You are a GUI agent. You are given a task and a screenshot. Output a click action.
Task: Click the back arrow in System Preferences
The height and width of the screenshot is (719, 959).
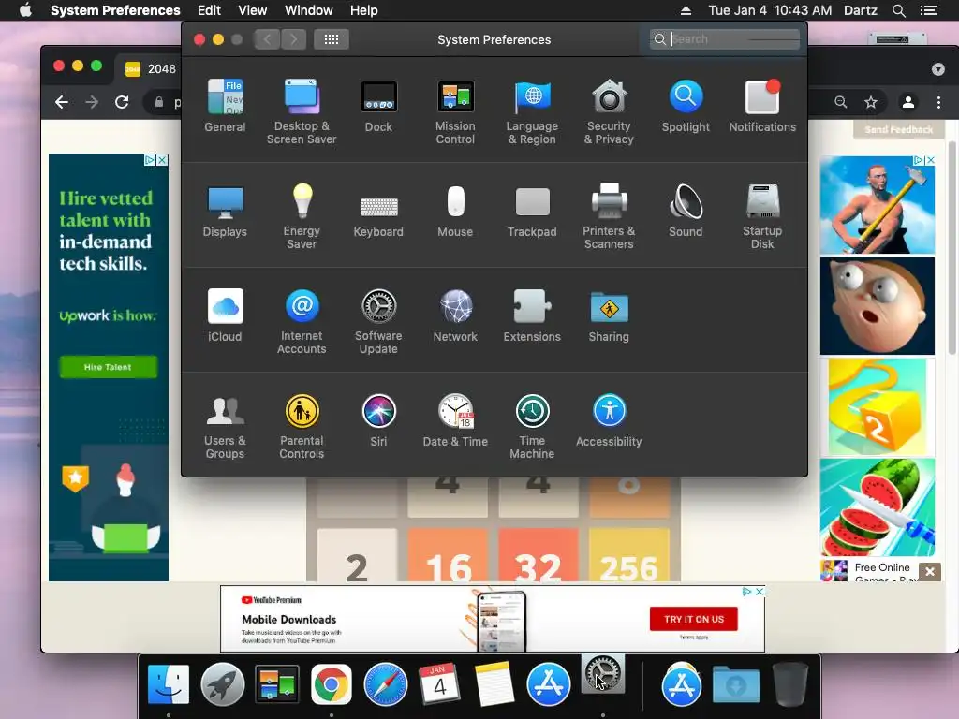(267, 39)
